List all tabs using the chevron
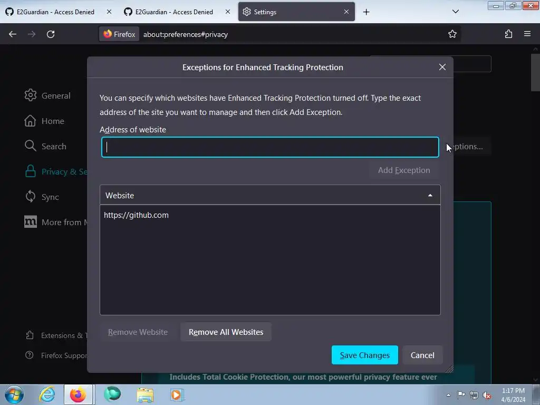Screen dimensions: 540x405 pos(455,12)
